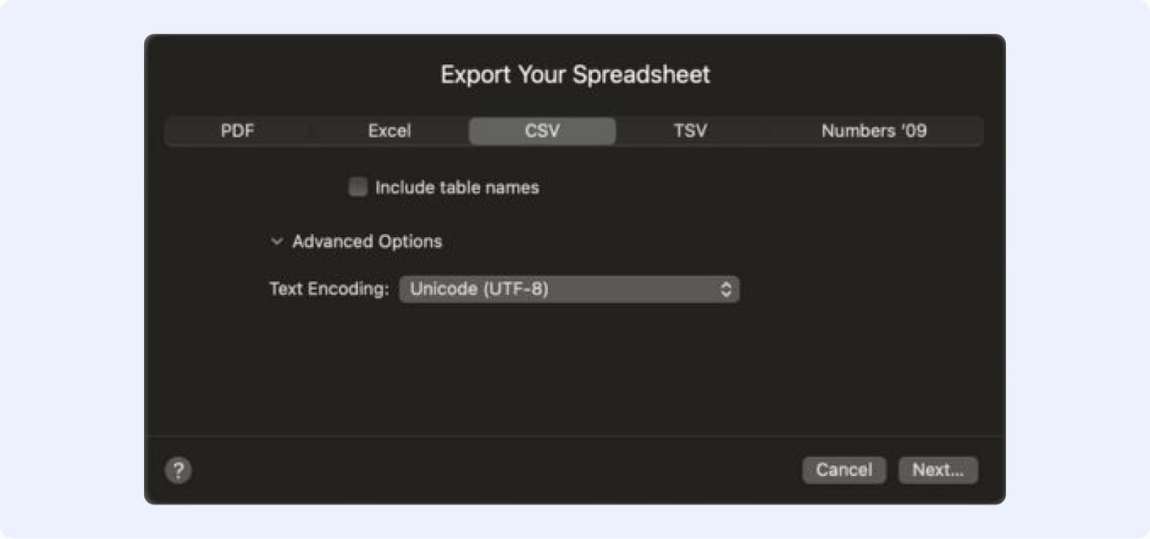The width and height of the screenshot is (1150, 539).
Task: Proceed with the Next... button
Action: click(939, 470)
